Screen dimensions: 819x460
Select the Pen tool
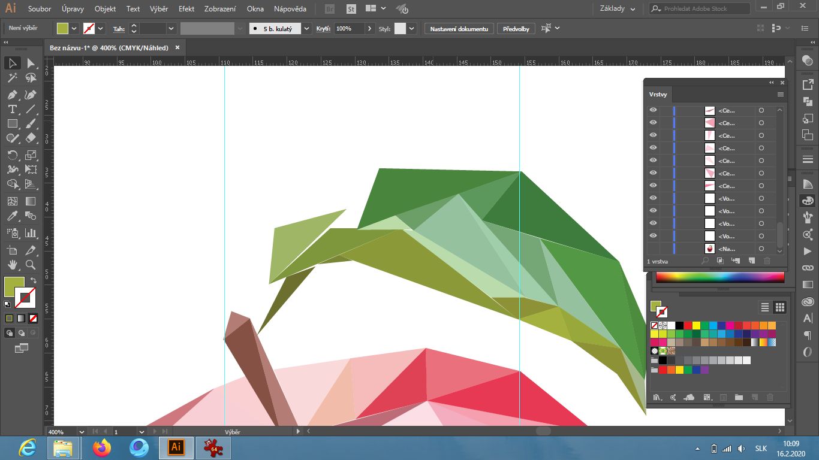12,95
